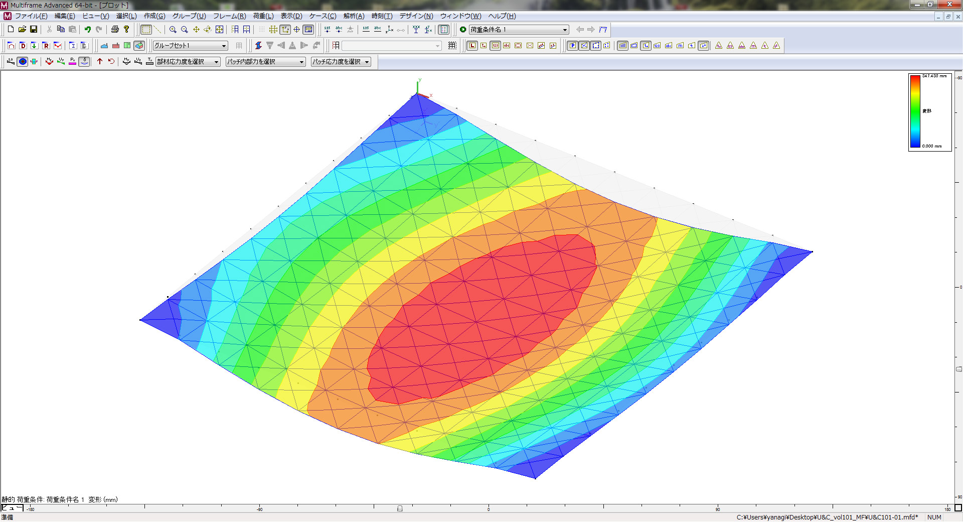The height and width of the screenshot is (522, 963).
Task: Open the ケース(C) menu
Action: point(323,16)
